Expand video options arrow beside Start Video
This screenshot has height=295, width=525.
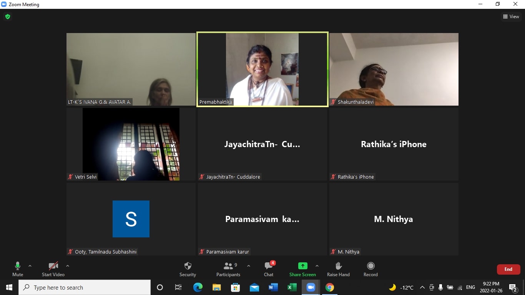(x=68, y=266)
